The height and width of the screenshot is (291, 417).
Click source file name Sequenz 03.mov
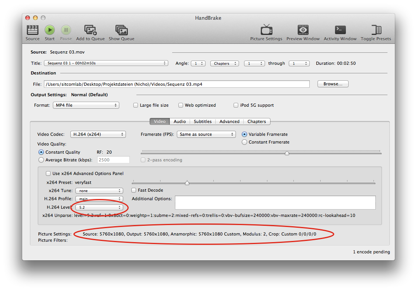(x=67, y=52)
